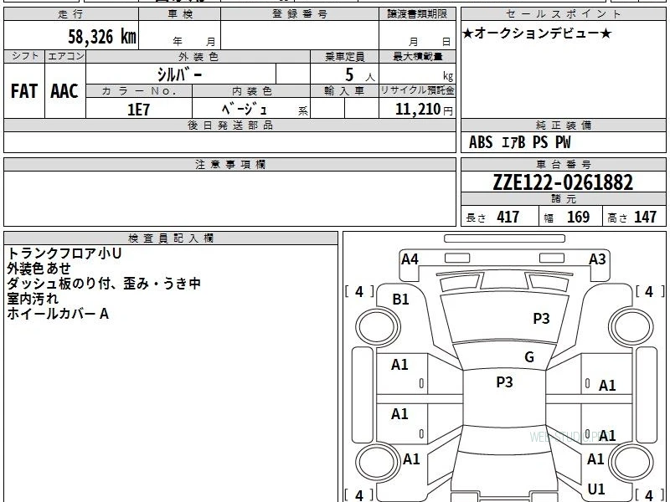Click the note トランクフロア小U
The width and height of the screenshot is (670, 502).
(x=64, y=254)
